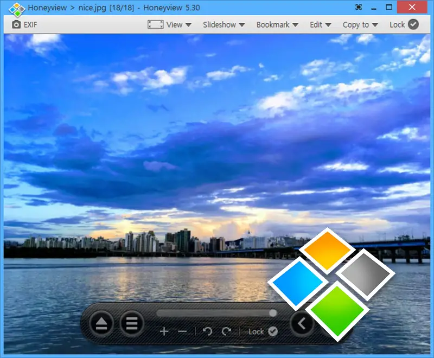Screen dimensions: 434x358
Task: Expand the Slideshow menu
Action: [x=224, y=24]
